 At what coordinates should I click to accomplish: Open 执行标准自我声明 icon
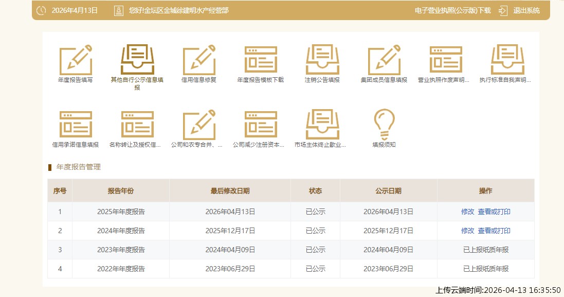click(507, 60)
